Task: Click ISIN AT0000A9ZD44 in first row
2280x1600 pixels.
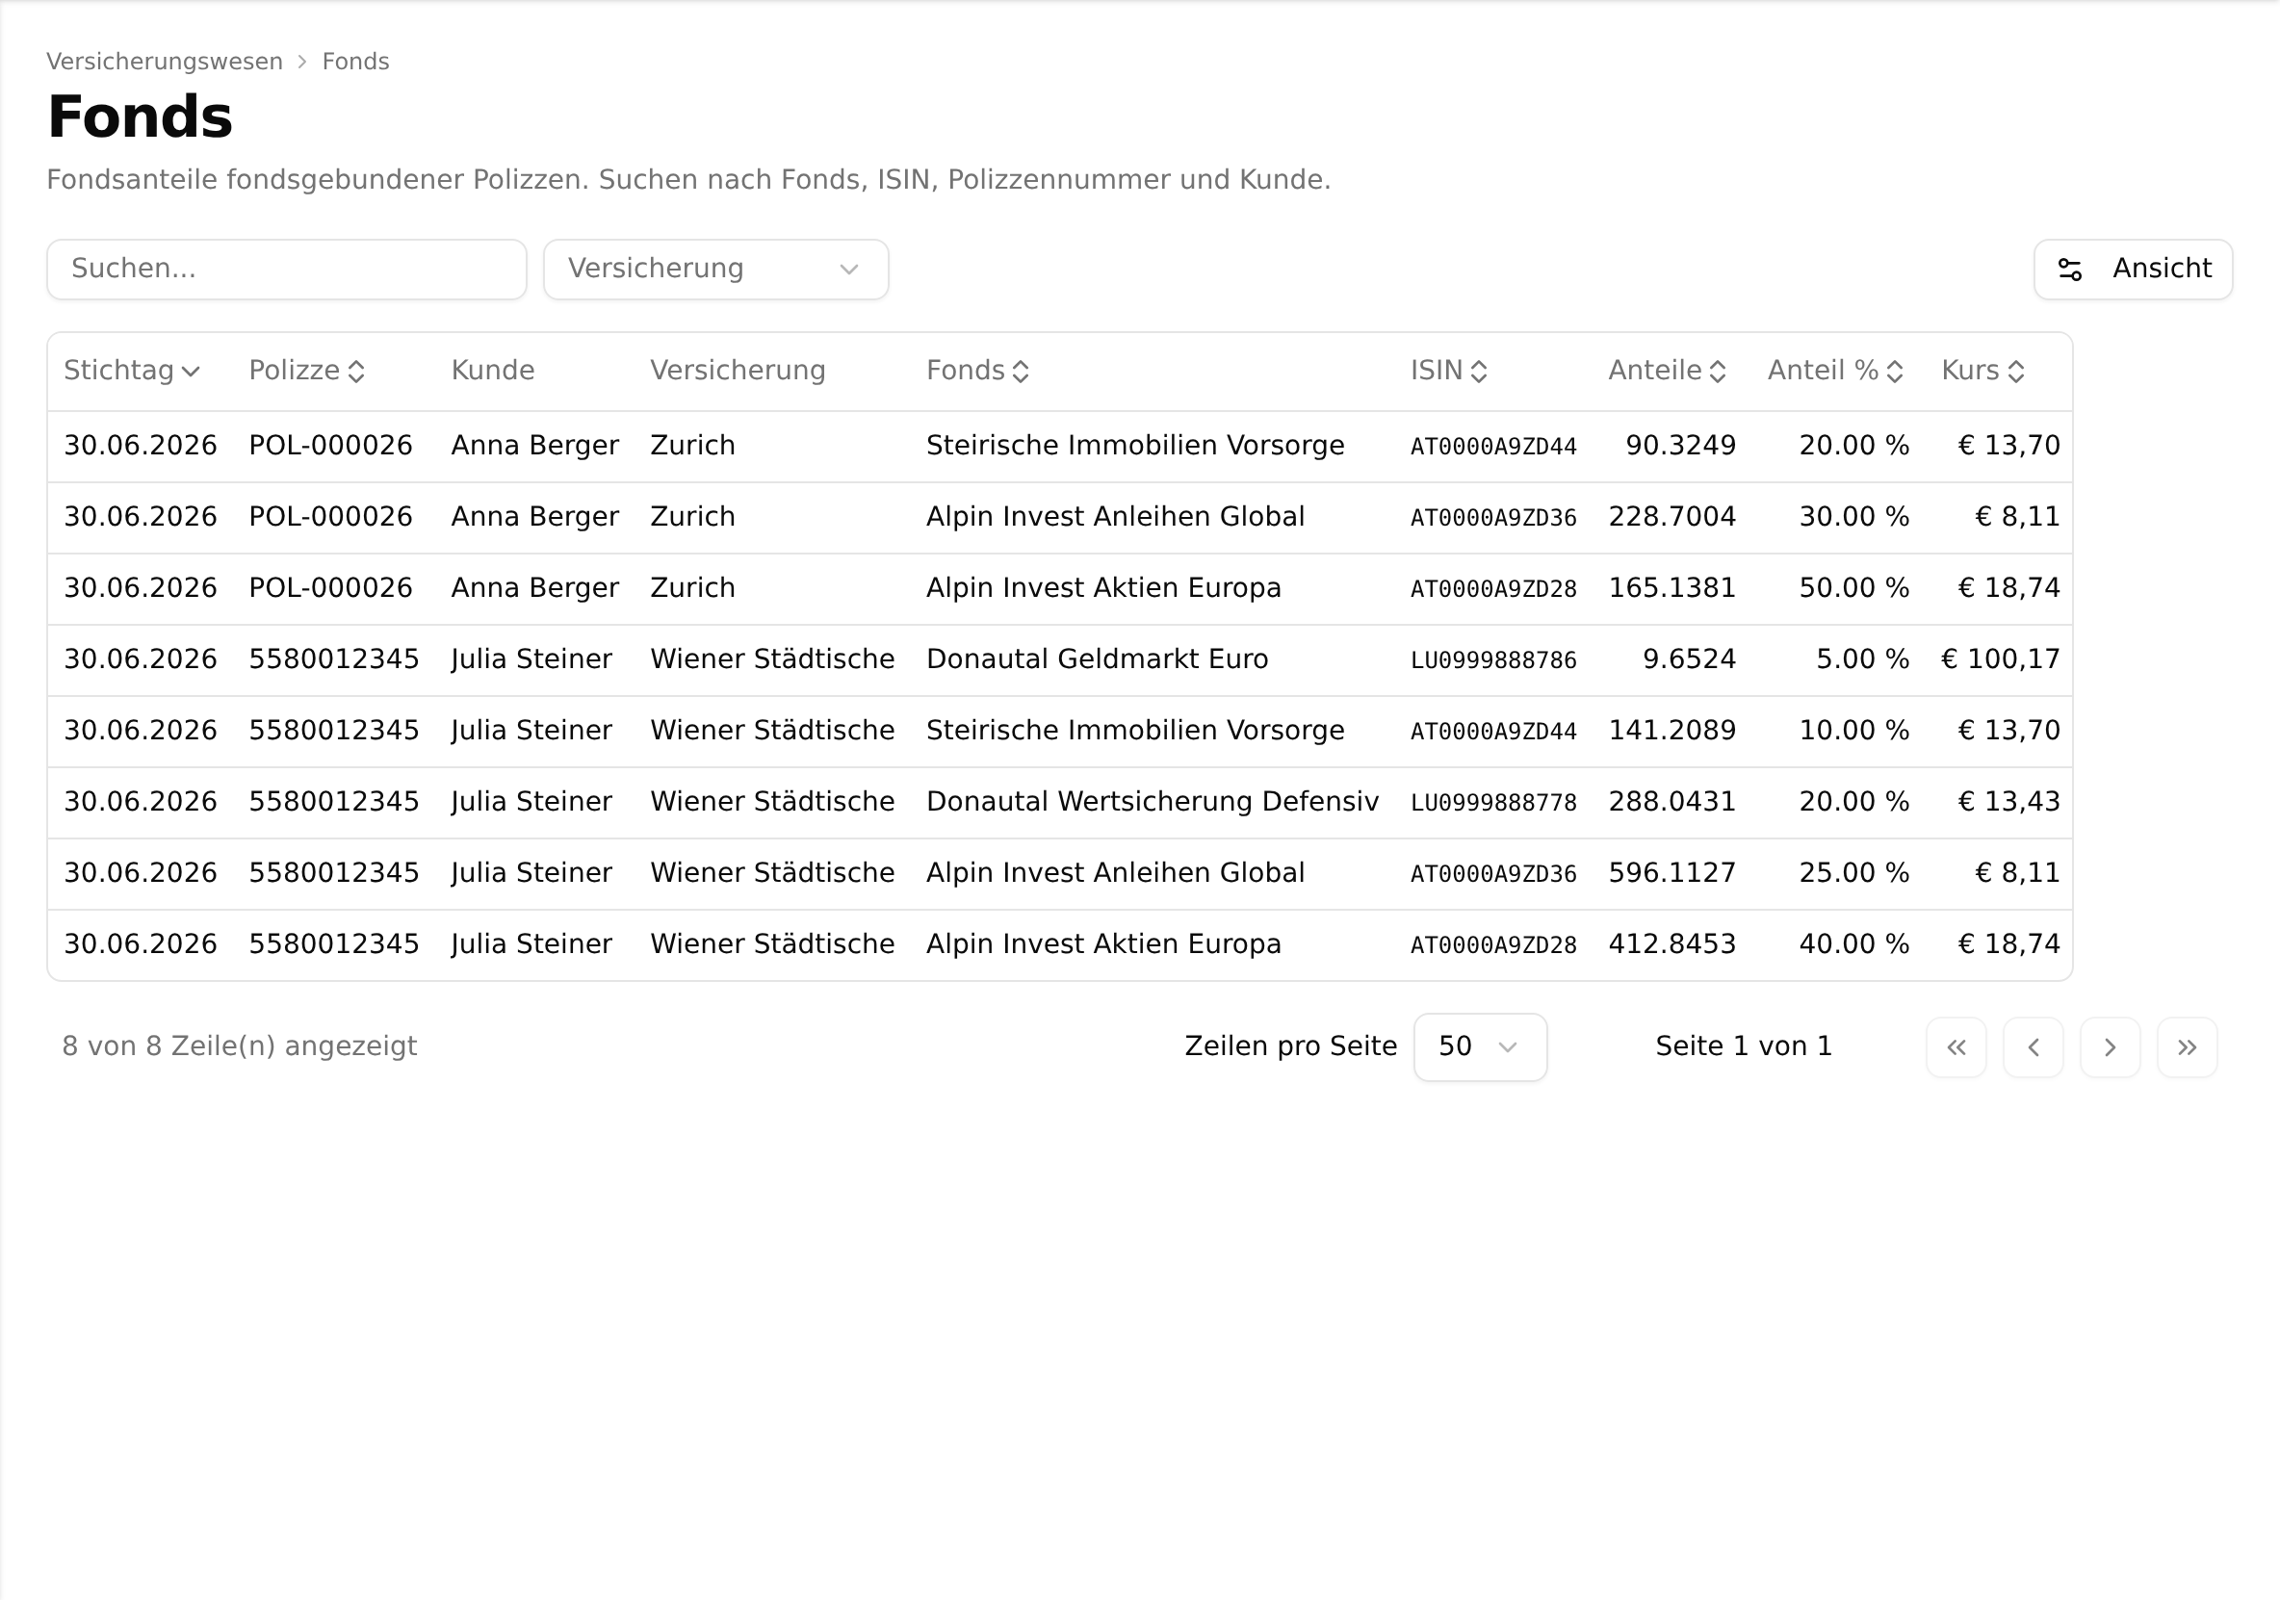Action: coord(1492,447)
